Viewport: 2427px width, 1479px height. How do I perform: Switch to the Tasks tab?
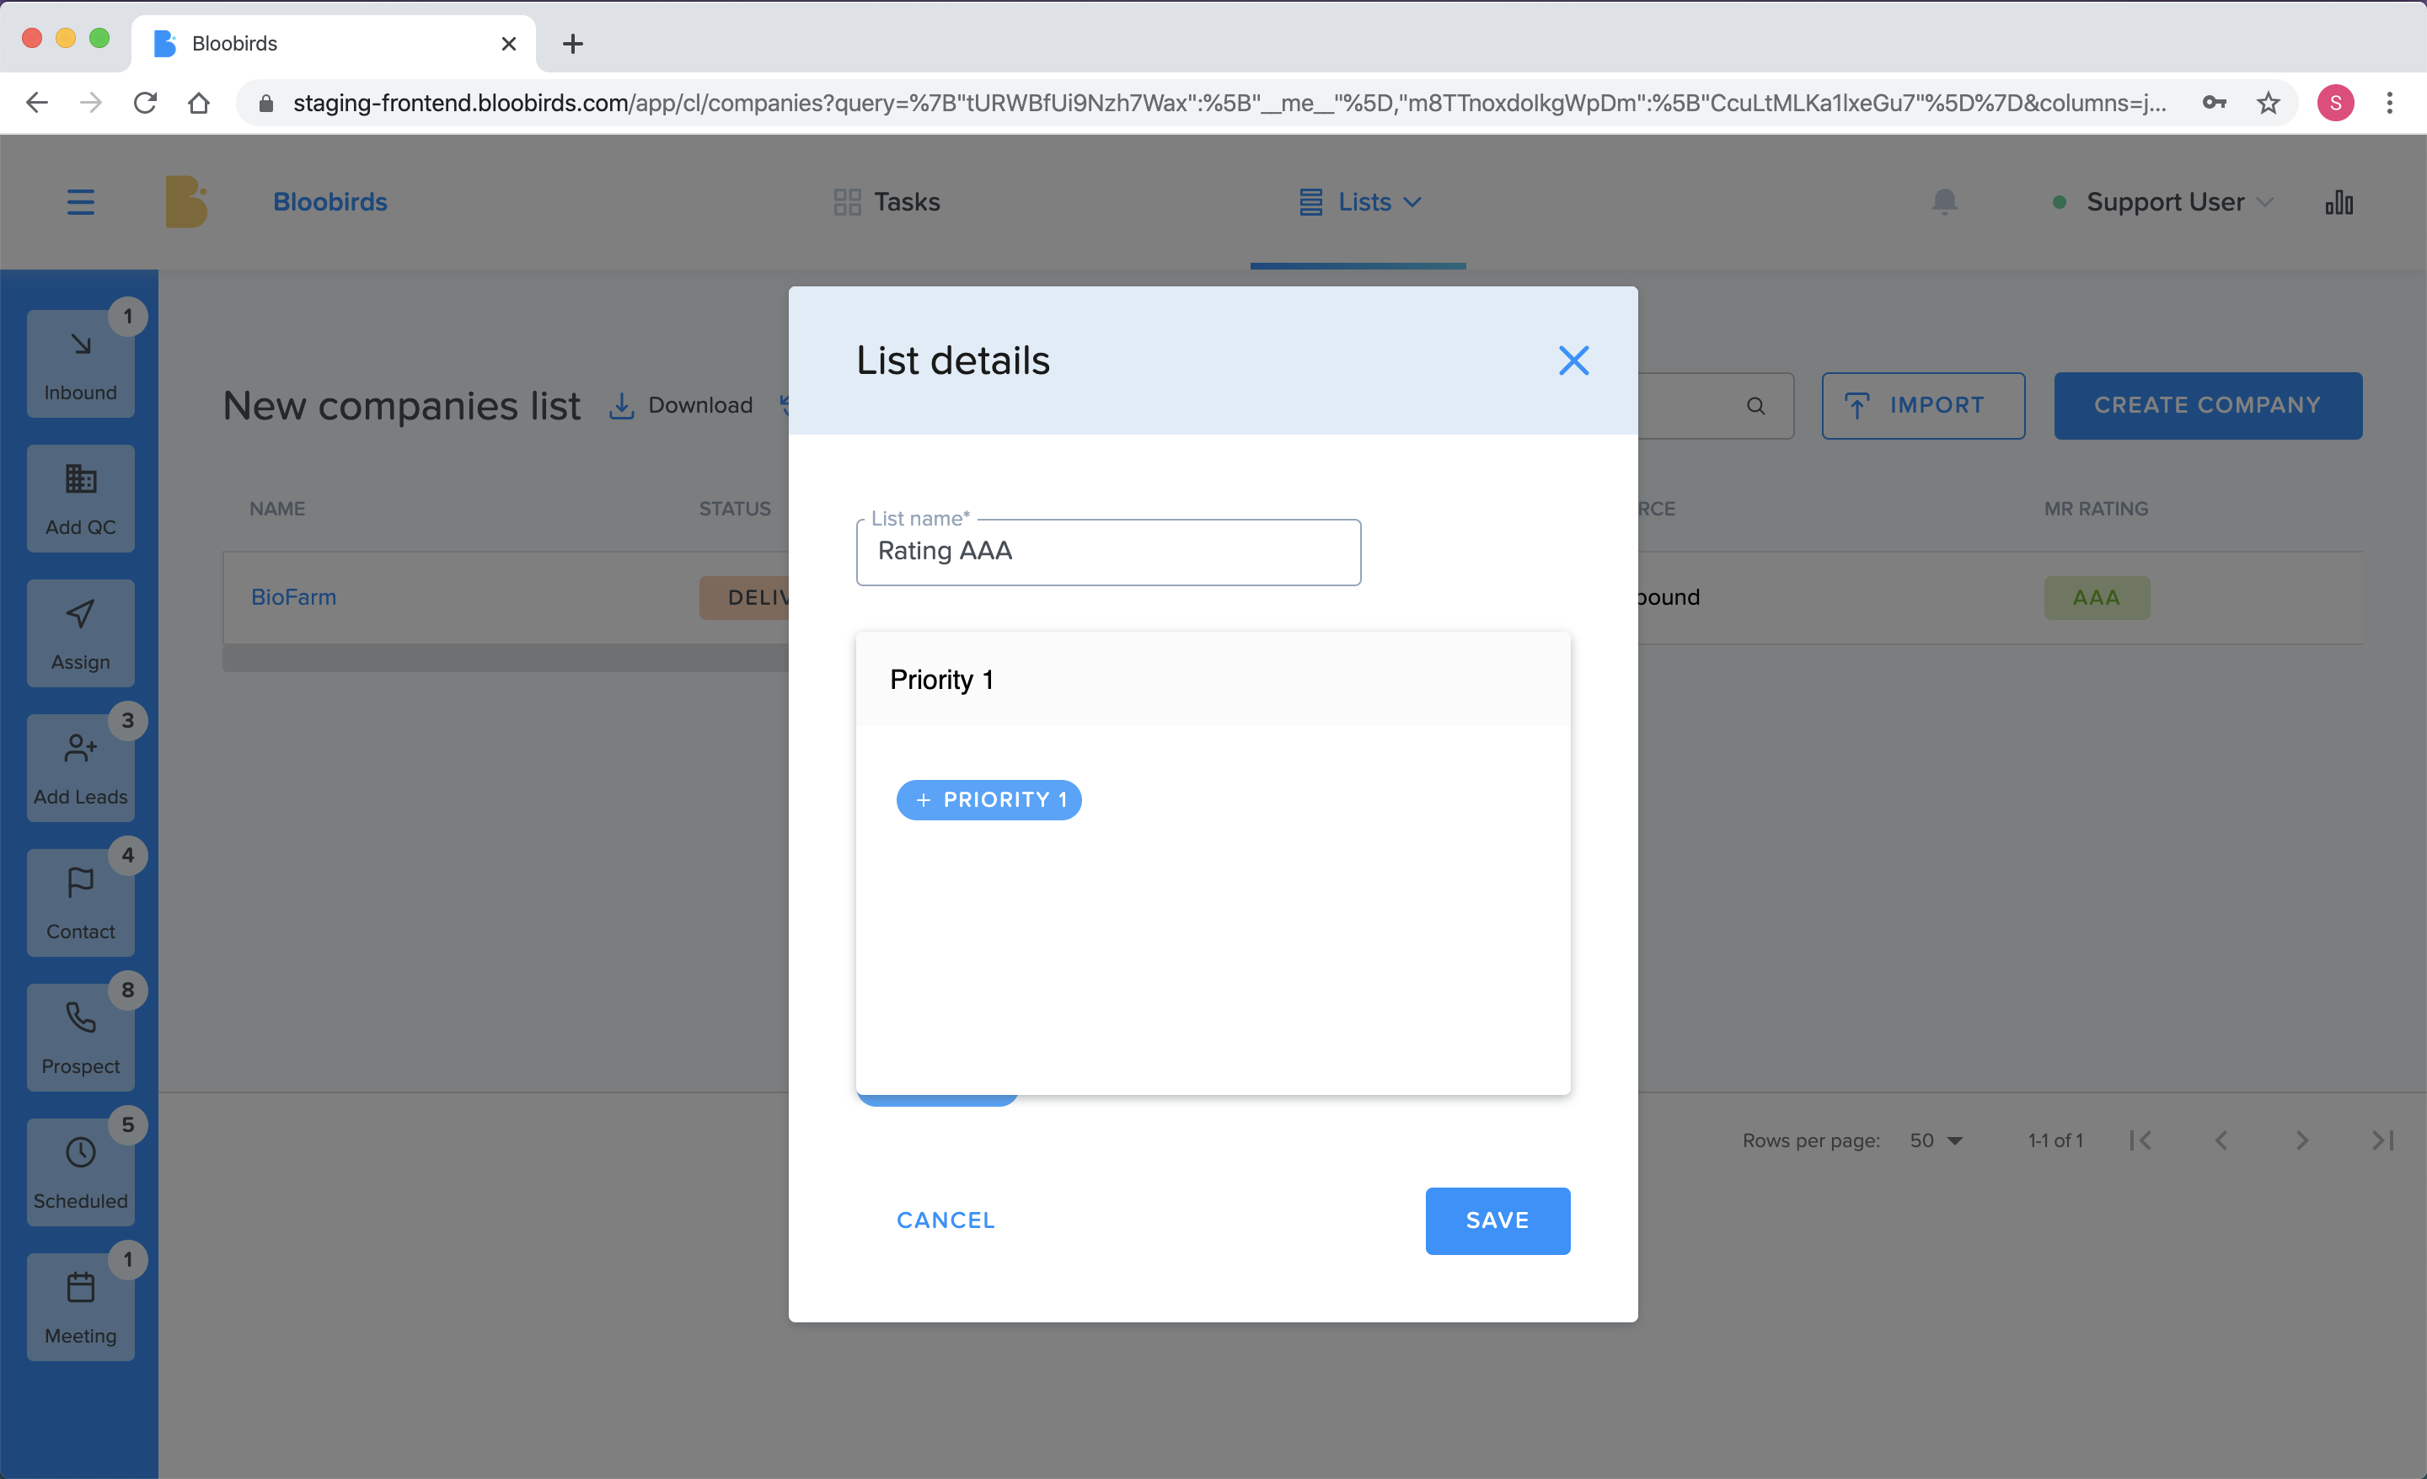tap(887, 202)
